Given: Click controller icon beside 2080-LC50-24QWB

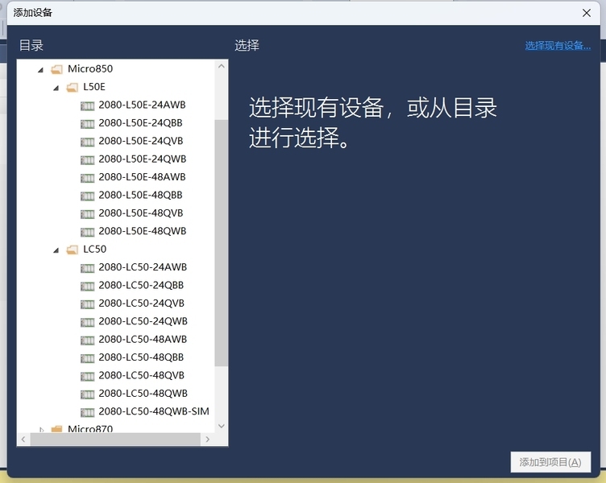Looking at the screenshot, I should (x=87, y=322).
